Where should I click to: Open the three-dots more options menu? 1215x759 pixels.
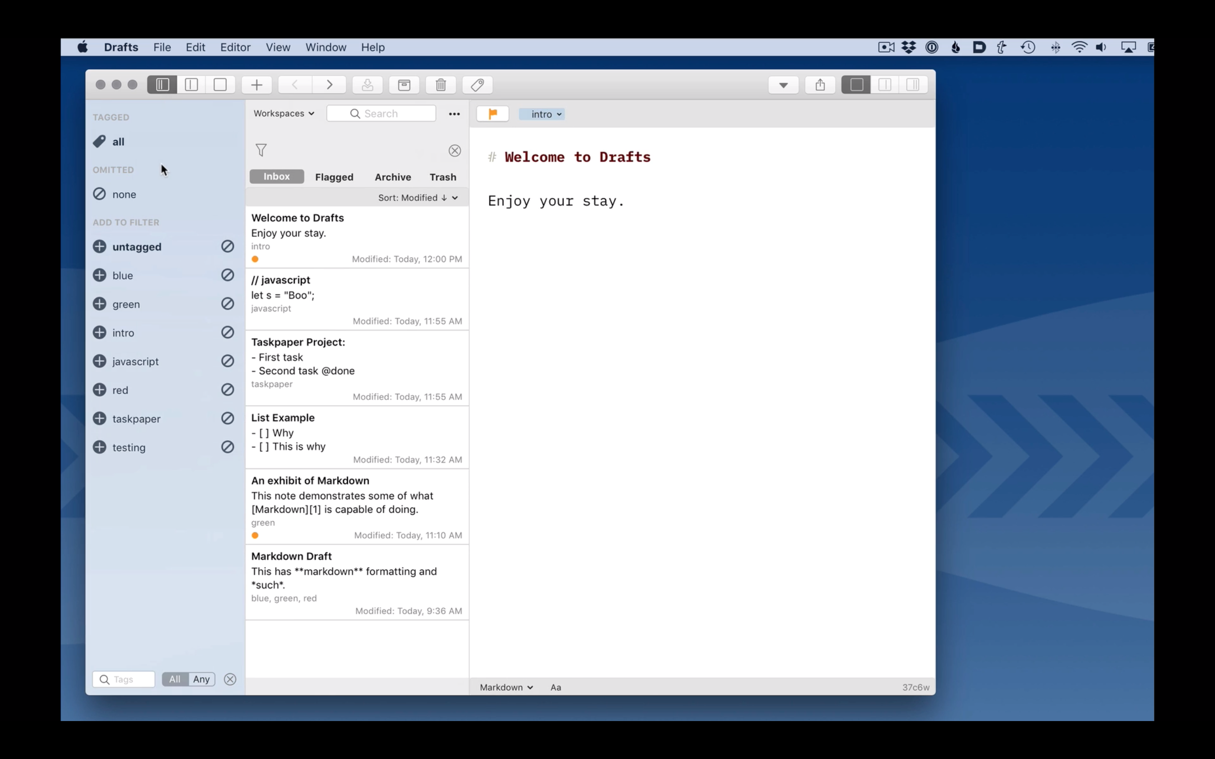[x=454, y=114]
